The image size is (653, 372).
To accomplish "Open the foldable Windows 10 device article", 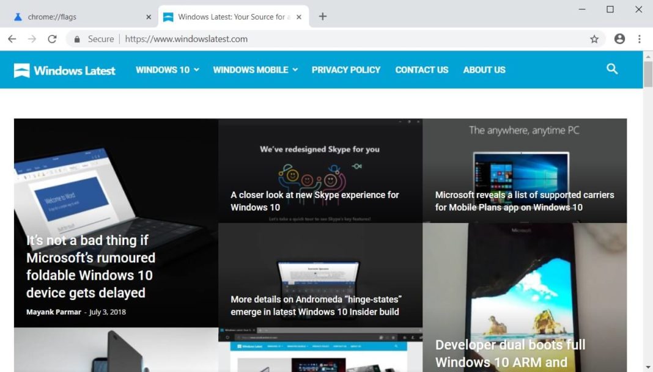I will 90,266.
